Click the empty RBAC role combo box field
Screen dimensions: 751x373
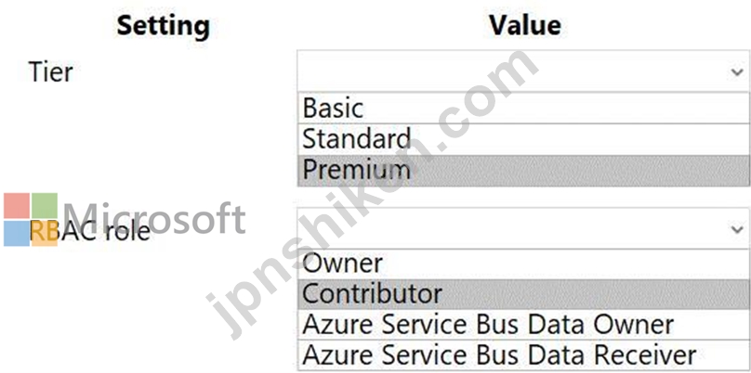(523, 227)
